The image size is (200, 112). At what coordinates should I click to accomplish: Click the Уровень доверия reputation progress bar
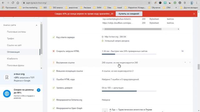tap(129, 91)
